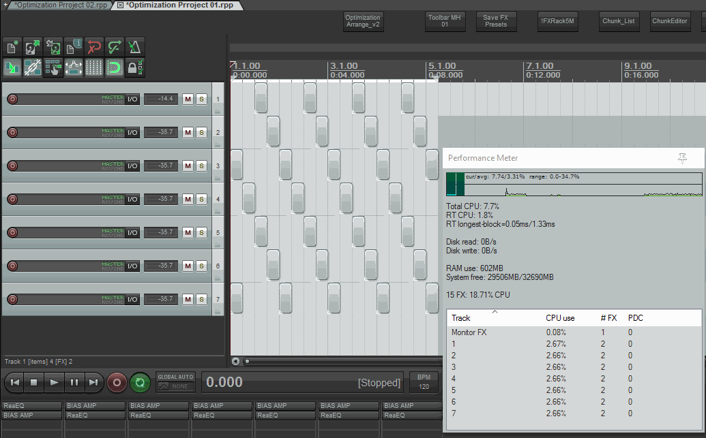
Task: Switch to Optimization Project 02.rpp tab
Action: [x=60, y=5]
